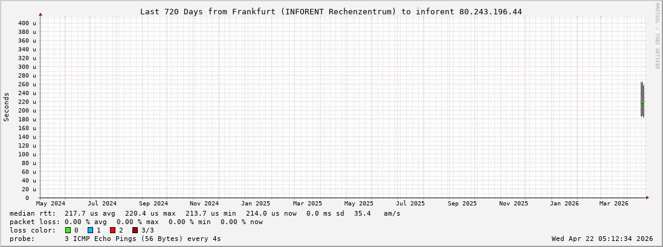The image size is (663, 247).
Task: Click the 'May 2024' x-axis label
Action: [51, 204]
